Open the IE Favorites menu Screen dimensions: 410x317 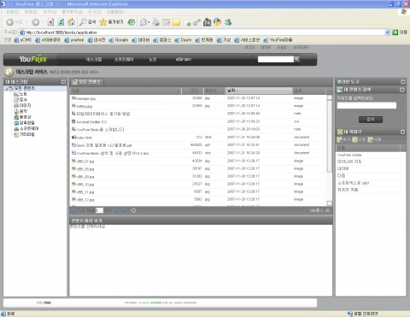pos(73,12)
